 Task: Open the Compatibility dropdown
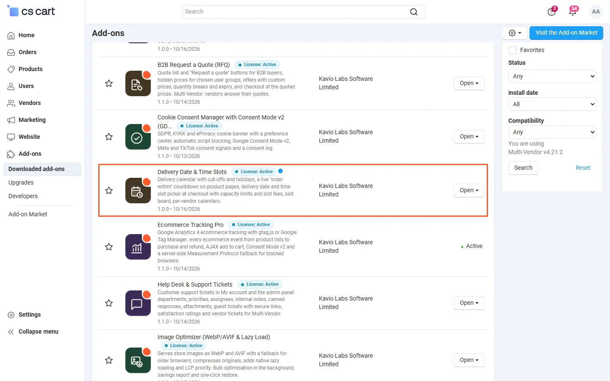click(x=552, y=132)
